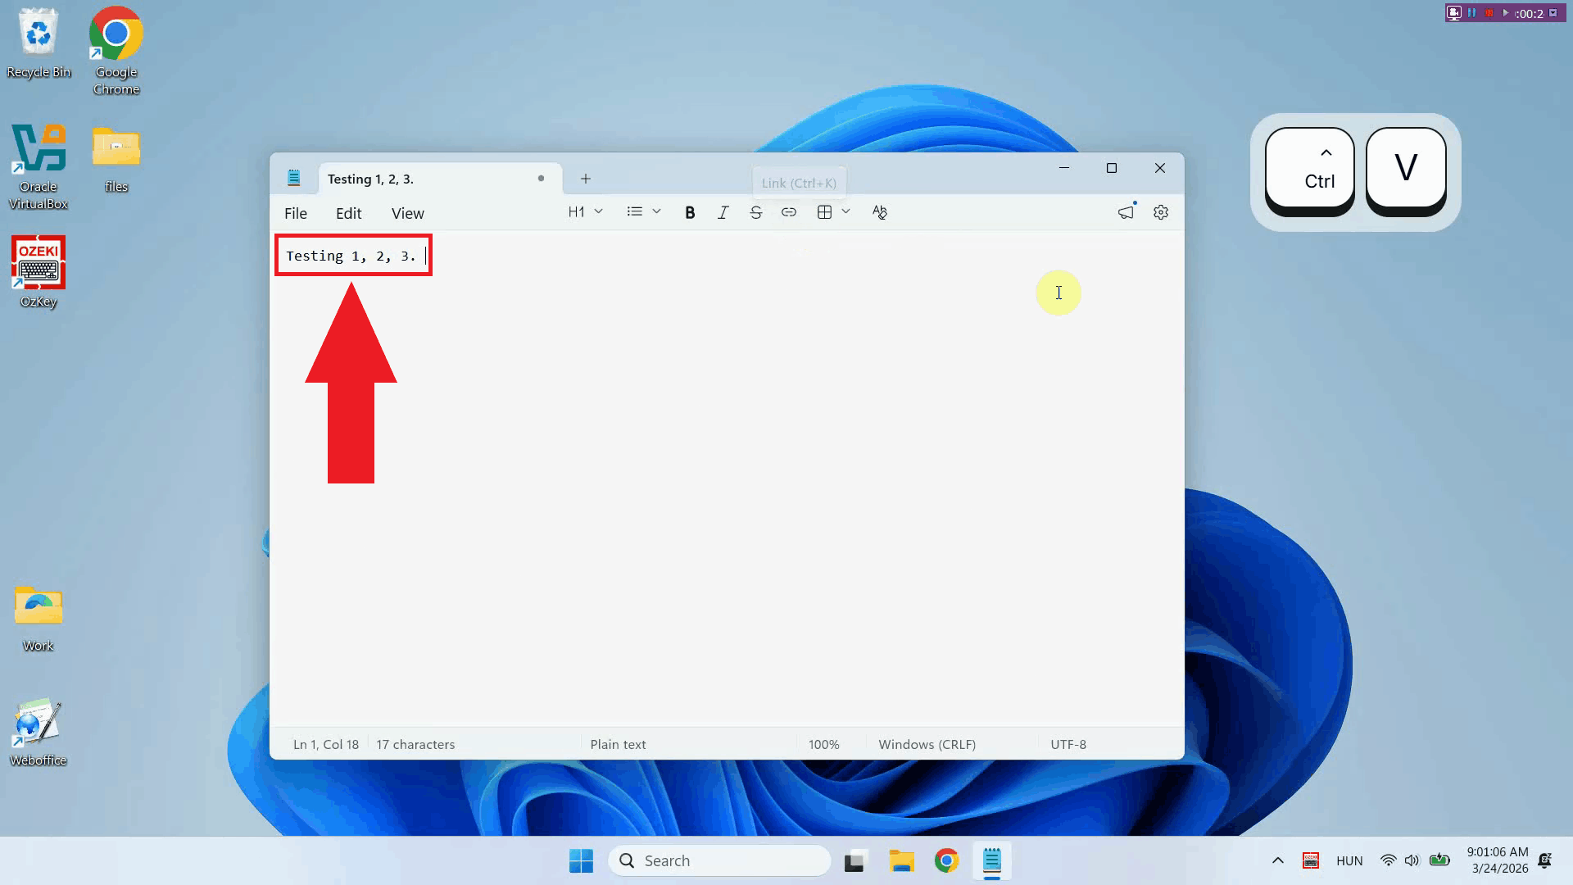Viewport: 1573px width, 885px height.
Task: Change Windows (CRLF) line ending setting
Action: pyautogui.click(x=927, y=744)
